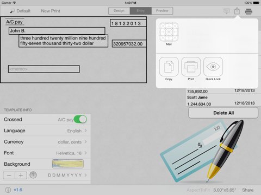Tap the 8.00"x3.65" size label
The height and width of the screenshot is (195, 261).
225,190
